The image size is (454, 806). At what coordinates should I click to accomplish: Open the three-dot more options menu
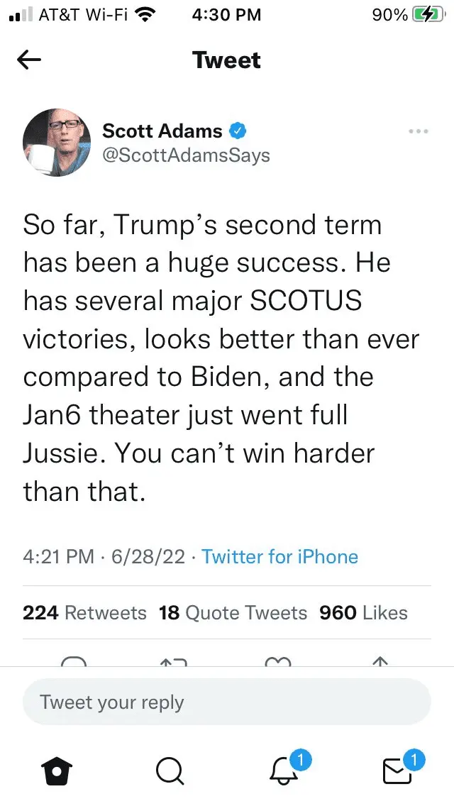point(419,131)
